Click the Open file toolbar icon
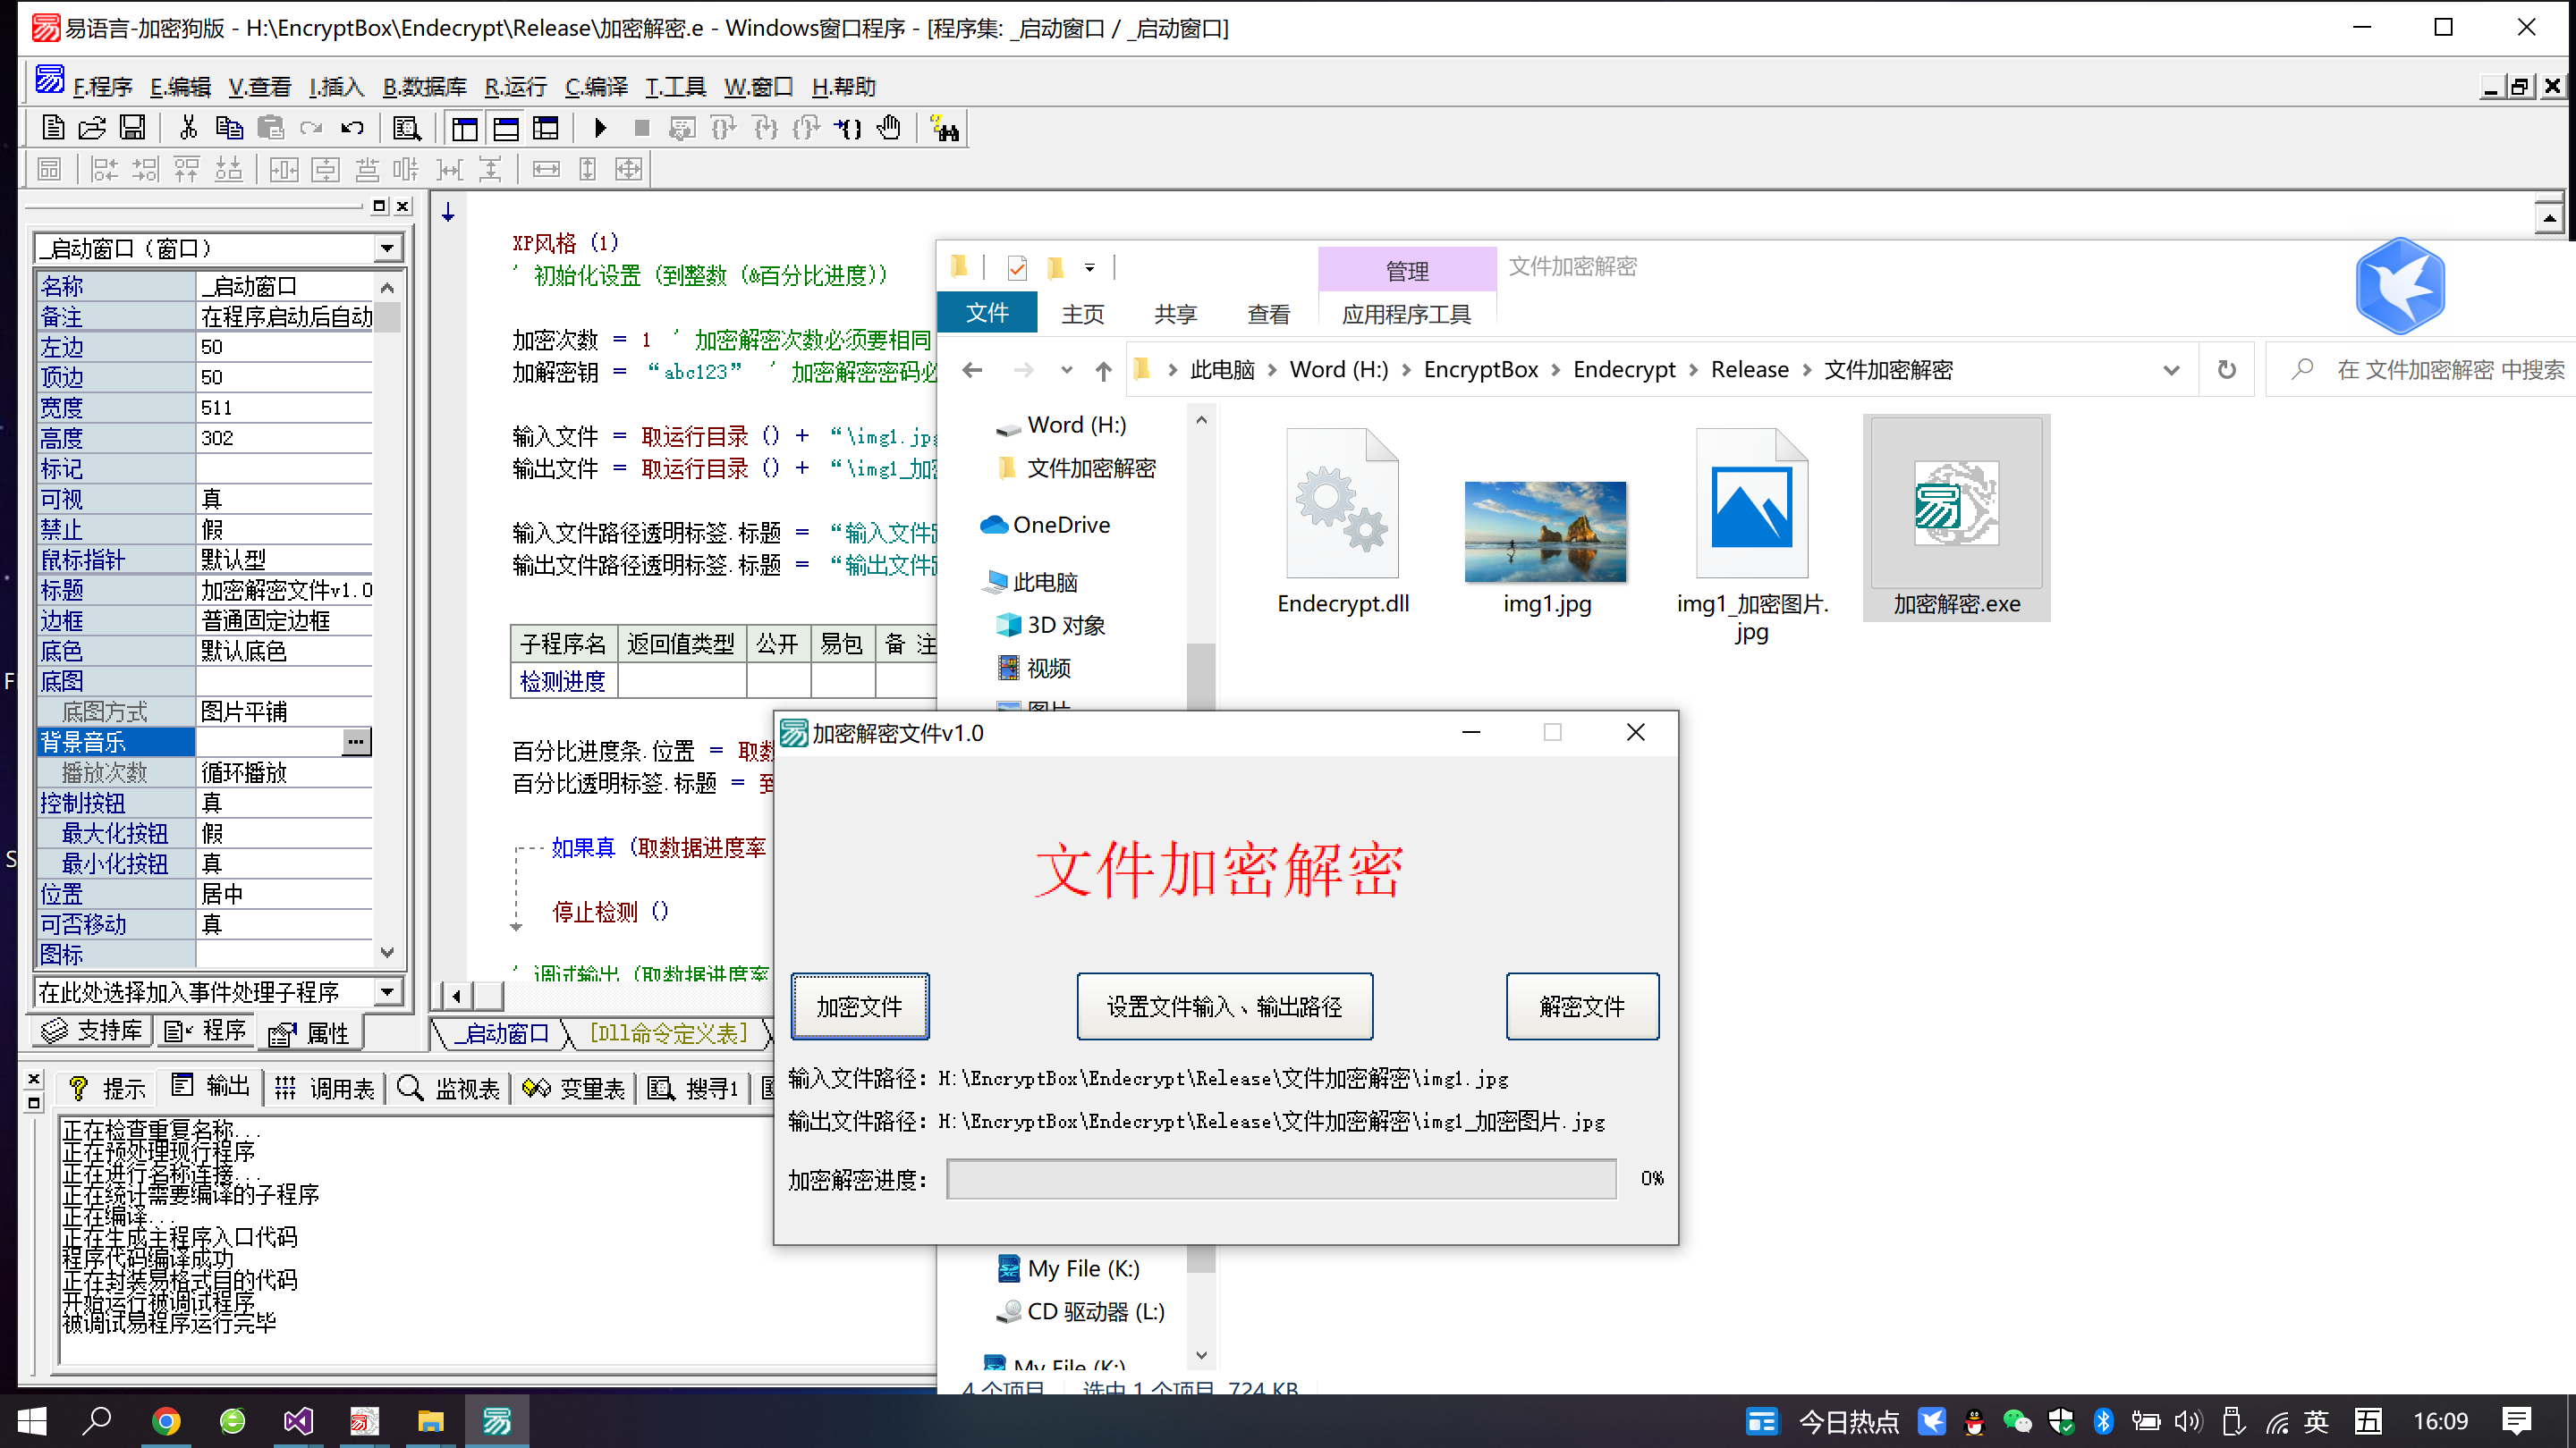The height and width of the screenshot is (1448, 2576). point(92,129)
